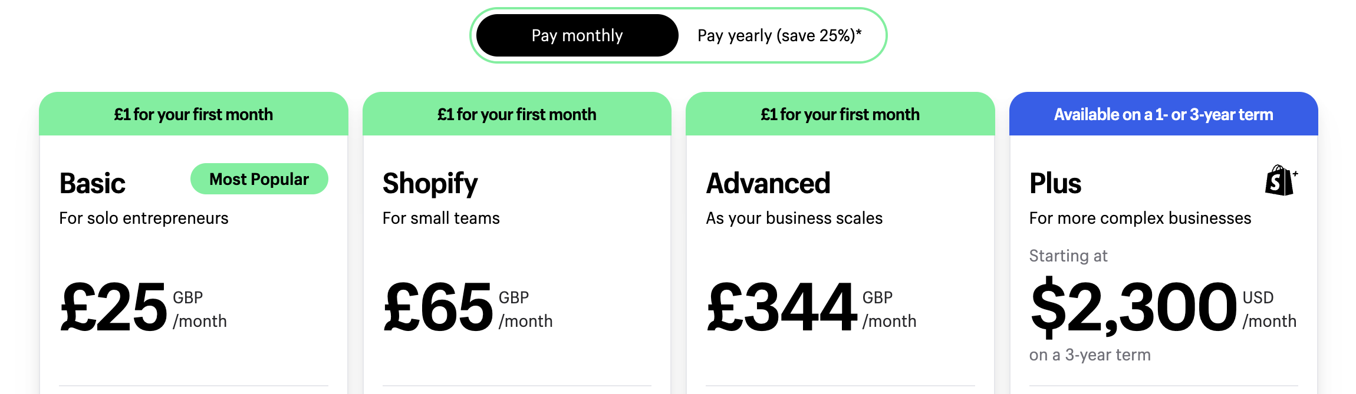Click Shopify card's £1 first month banner
Viewport: 1356px width, 394px height.
517,114
